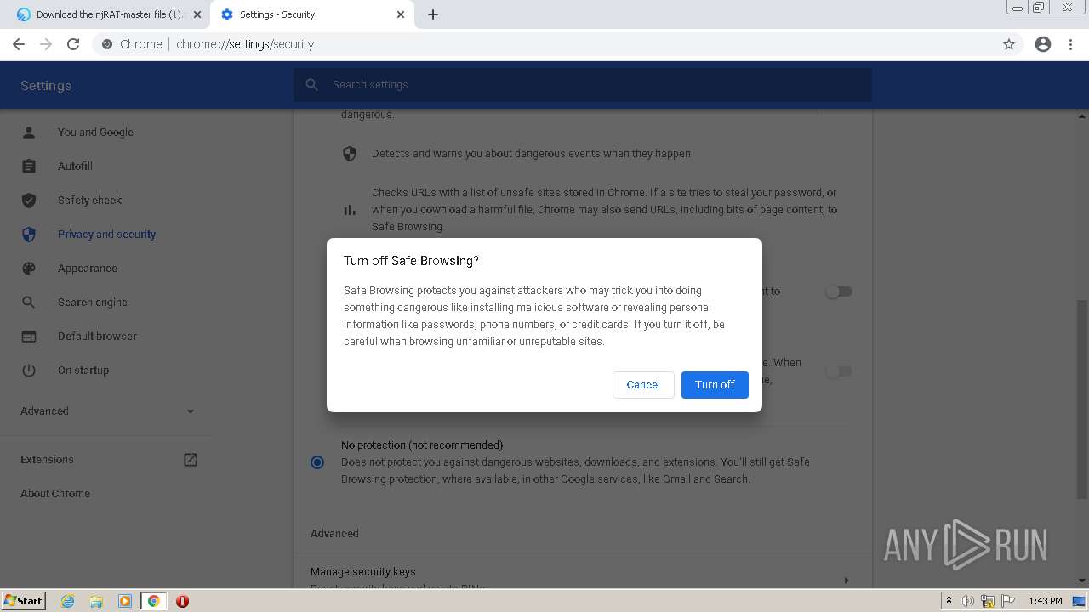Open the Search engine section

(x=93, y=303)
